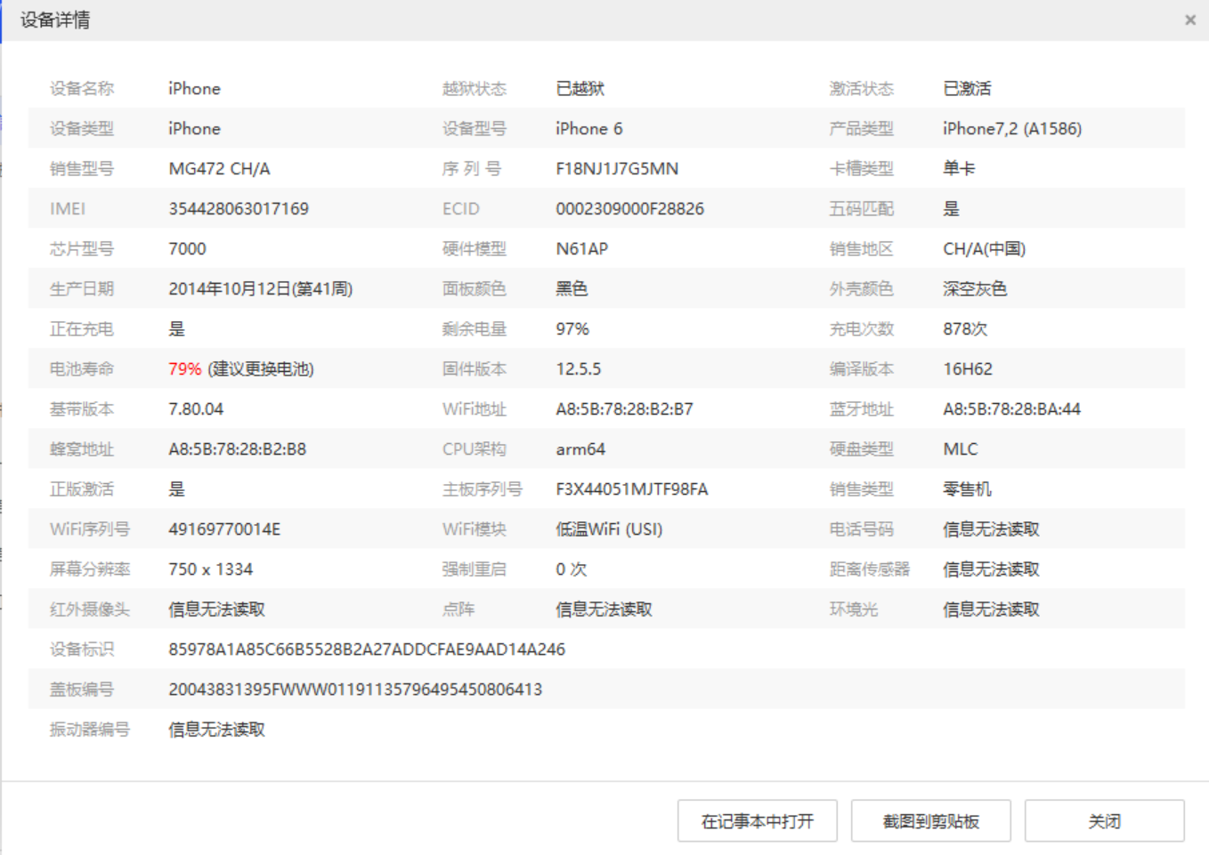Select the sales region CH/A(中国)
1209x855 pixels.
pos(985,249)
